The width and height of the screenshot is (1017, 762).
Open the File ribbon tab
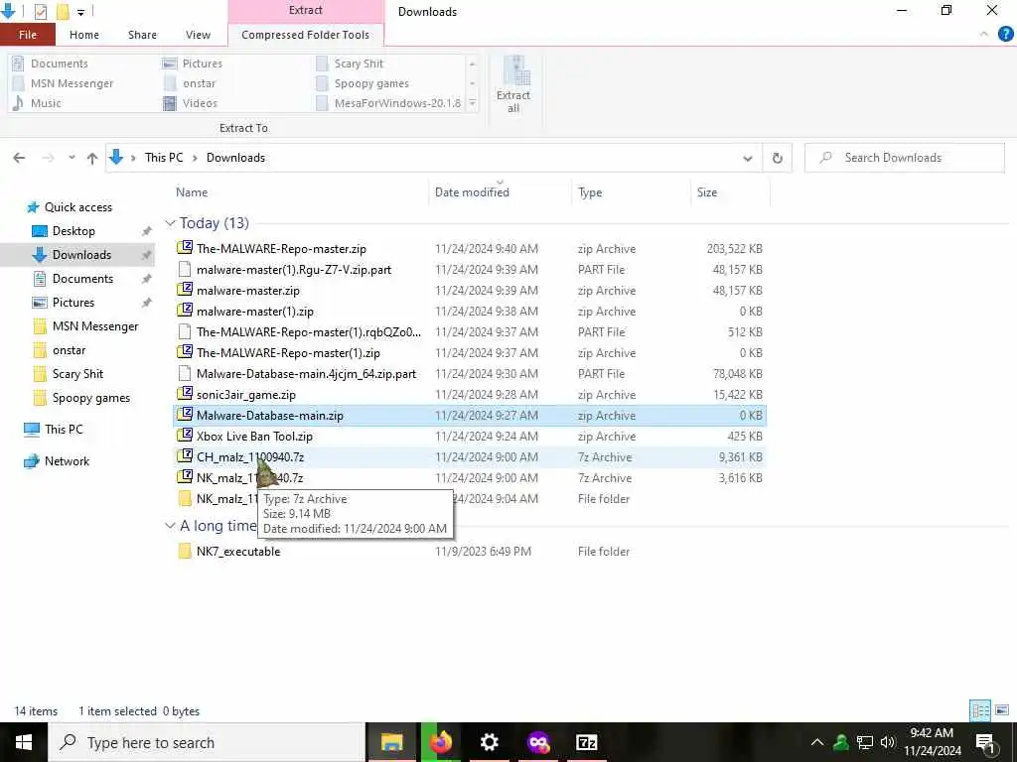coord(27,35)
